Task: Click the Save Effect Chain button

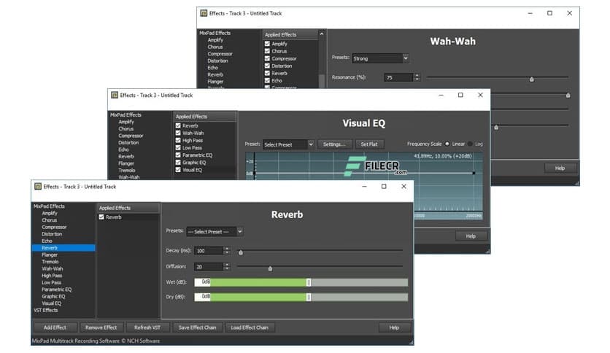Action: [x=197, y=327]
